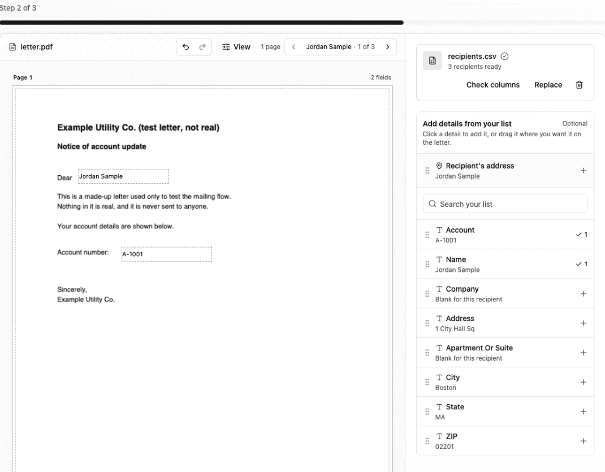Click the step progress bar
Screen dimensions: 605x472
coord(302,23)
